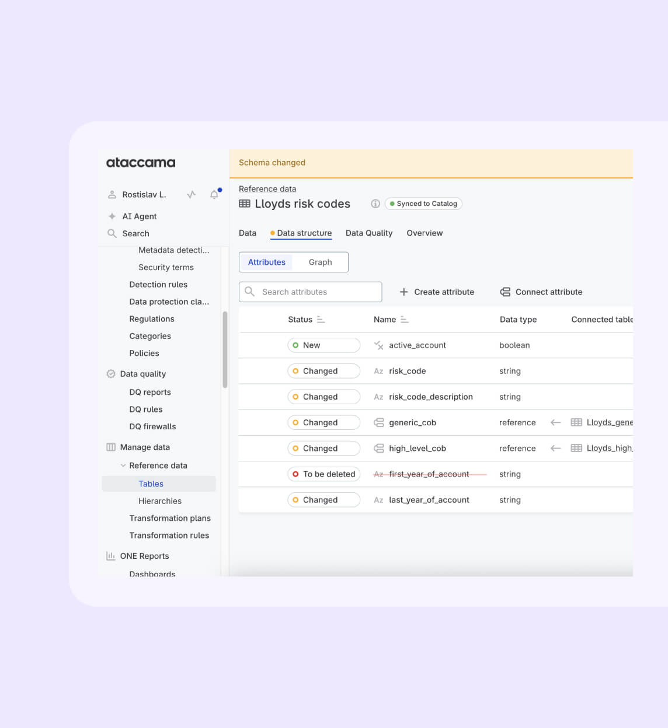
Task: Open Regulations
Action: [x=152, y=319]
